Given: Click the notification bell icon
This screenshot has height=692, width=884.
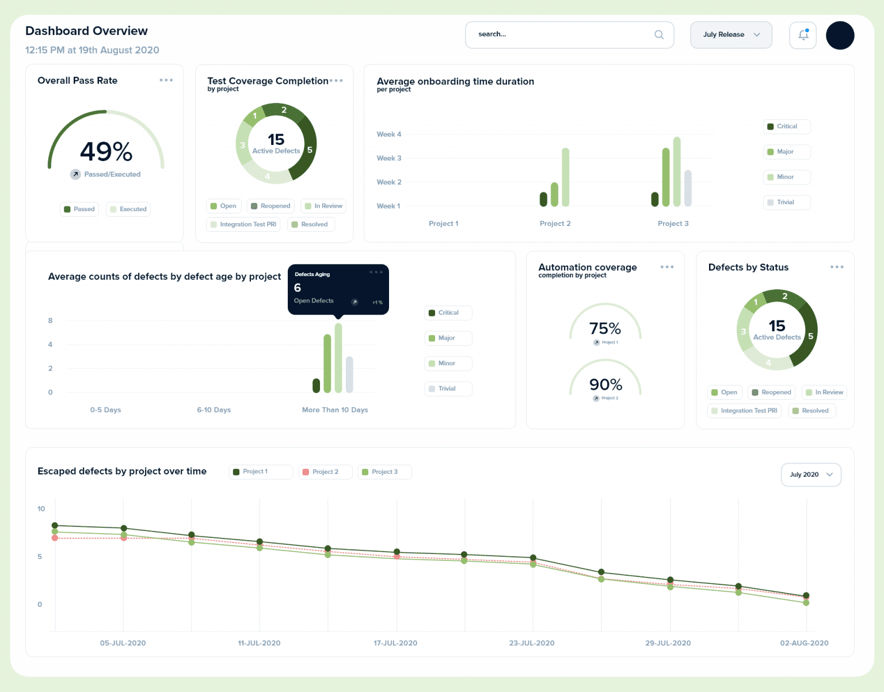Looking at the screenshot, I should pyautogui.click(x=802, y=35).
